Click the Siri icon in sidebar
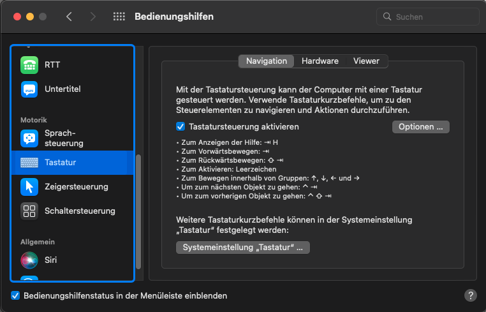This screenshot has height=312, width=486. click(x=29, y=260)
